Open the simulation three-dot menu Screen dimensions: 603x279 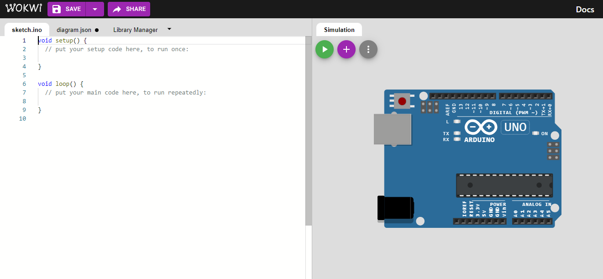(x=368, y=49)
